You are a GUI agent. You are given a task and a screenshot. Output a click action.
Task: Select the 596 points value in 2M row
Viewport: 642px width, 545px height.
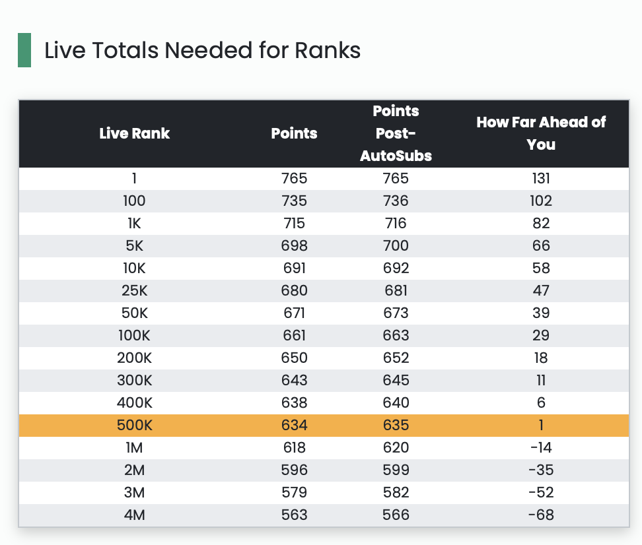pos(294,470)
